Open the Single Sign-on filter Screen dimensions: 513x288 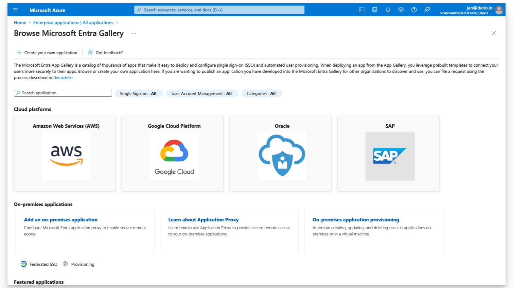139,93
